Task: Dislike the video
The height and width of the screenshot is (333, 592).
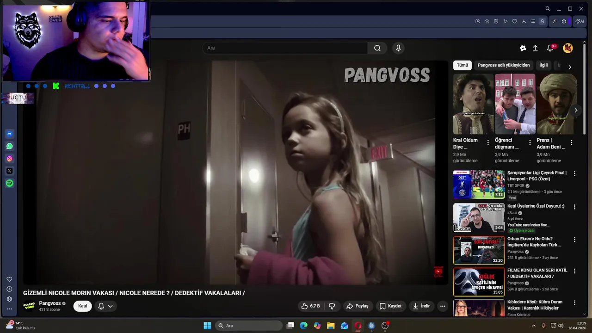Action: [332, 306]
